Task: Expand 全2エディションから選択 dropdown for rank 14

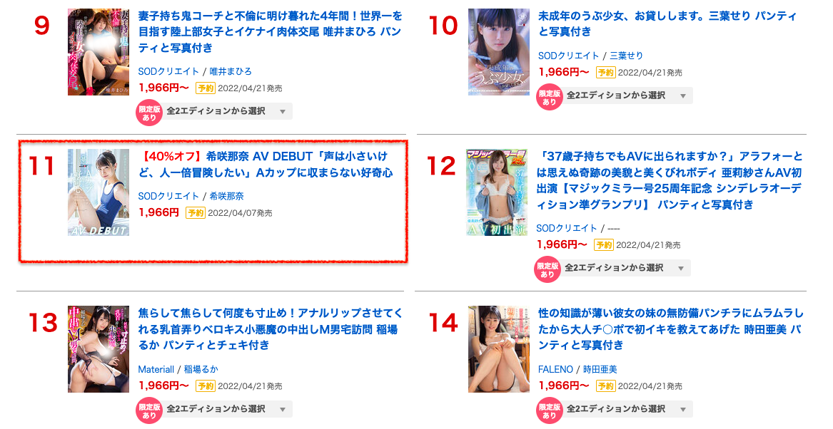Action: point(627,409)
